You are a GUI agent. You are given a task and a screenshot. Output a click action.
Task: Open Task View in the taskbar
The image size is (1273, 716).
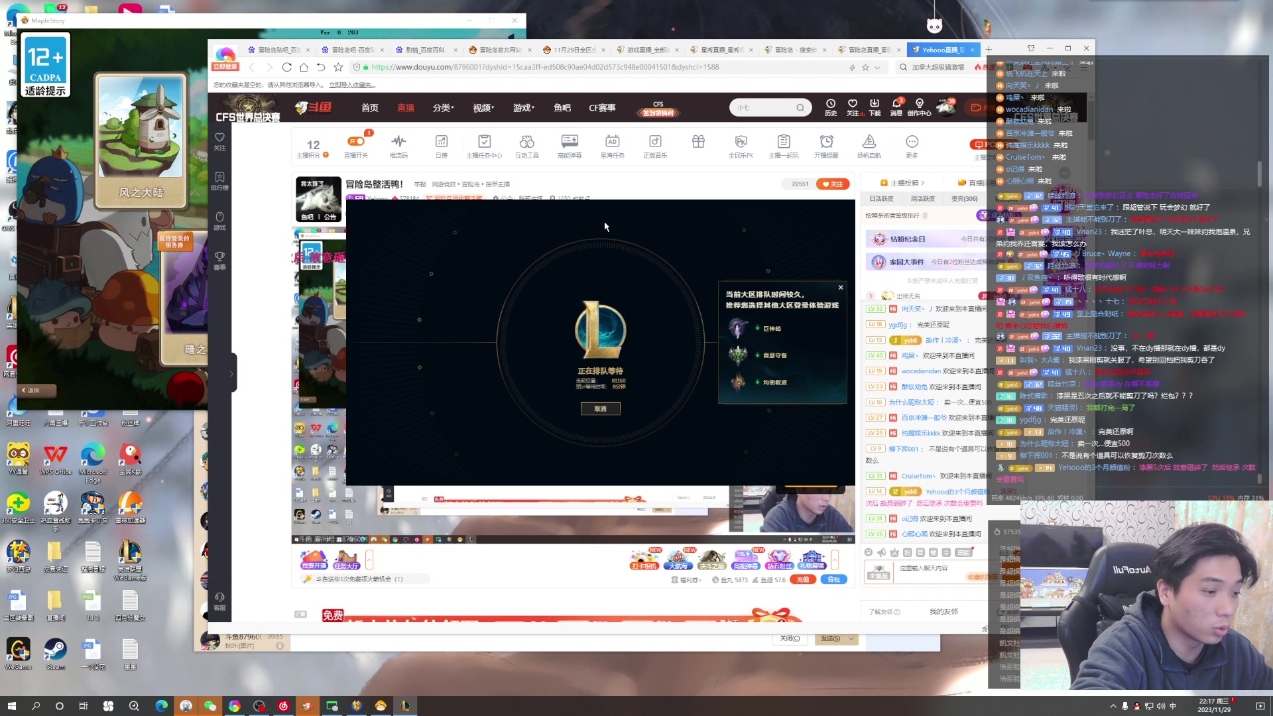[84, 706]
